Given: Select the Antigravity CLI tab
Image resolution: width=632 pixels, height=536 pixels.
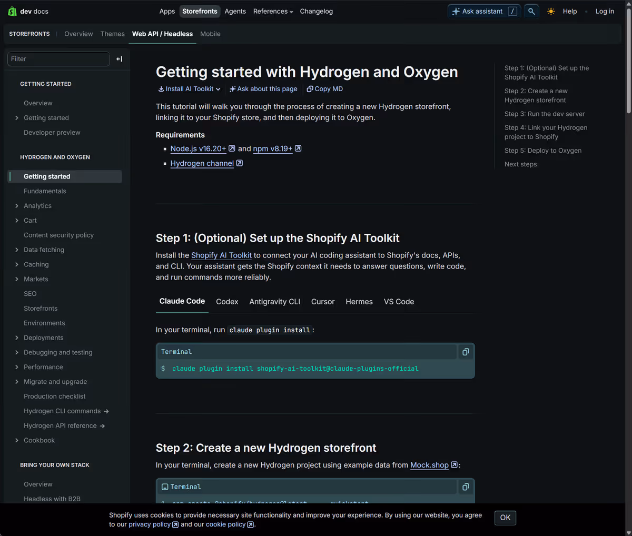Looking at the screenshot, I should (x=274, y=302).
